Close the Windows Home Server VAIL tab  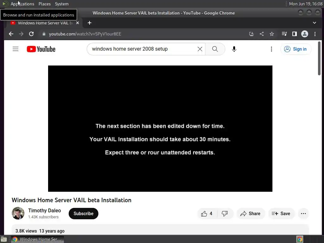(78, 23)
